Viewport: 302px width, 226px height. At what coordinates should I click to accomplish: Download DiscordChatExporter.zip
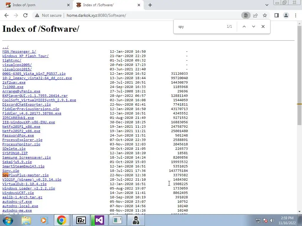27,104
